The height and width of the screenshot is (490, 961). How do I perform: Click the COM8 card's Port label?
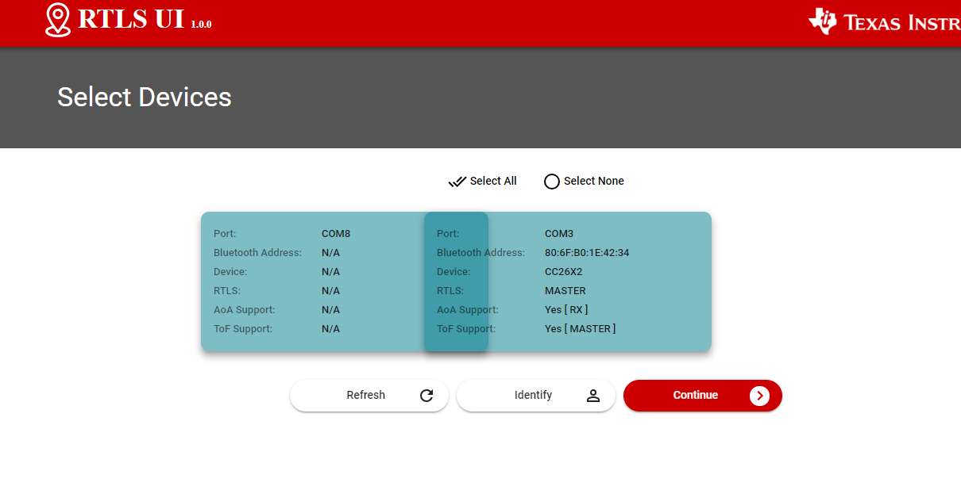225,234
